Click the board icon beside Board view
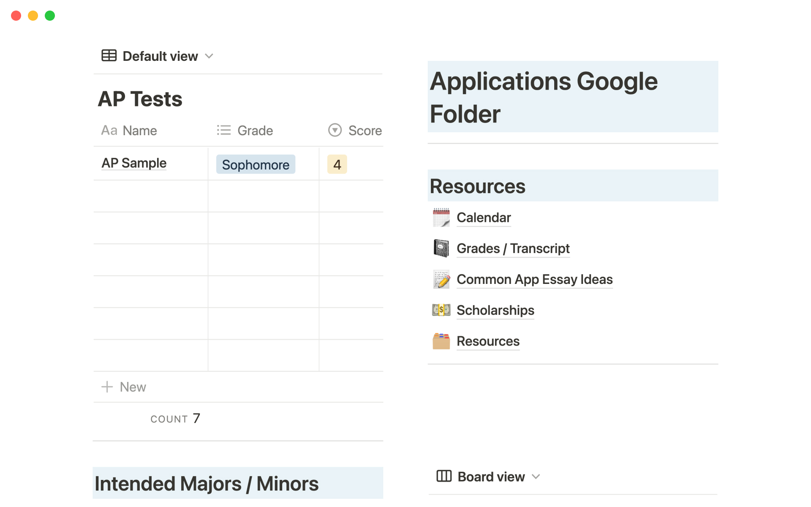 tap(444, 476)
